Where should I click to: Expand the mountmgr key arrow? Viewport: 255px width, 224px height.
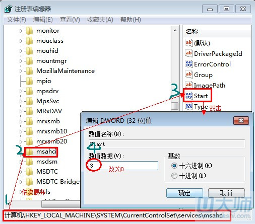[21, 61]
